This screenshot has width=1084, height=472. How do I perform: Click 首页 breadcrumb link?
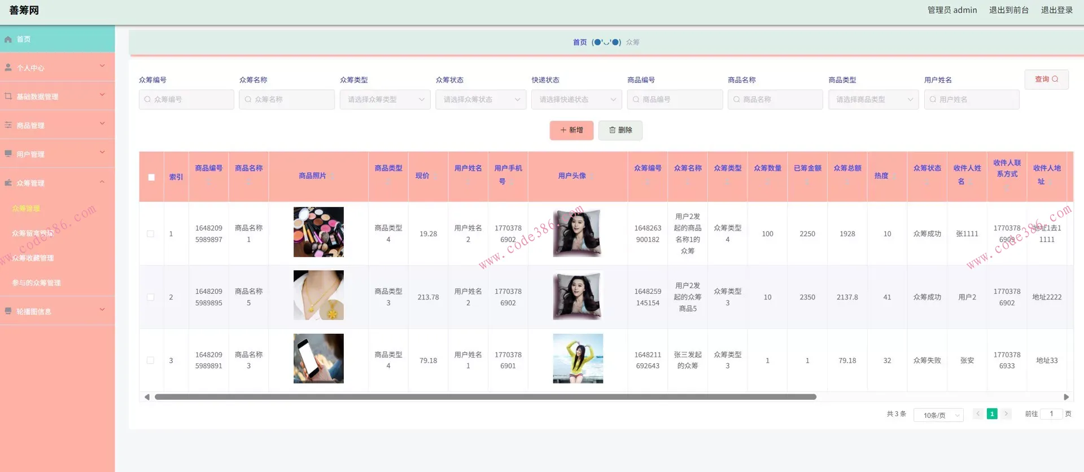[x=580, y=42]
